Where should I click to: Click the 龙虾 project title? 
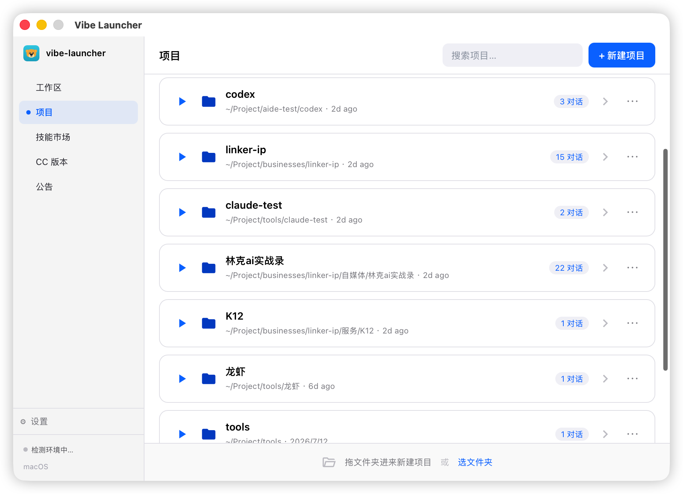(x=235, y=371)
